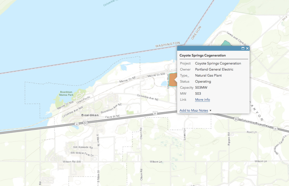Close the Coyote Springs Cogeneration popup
This screenshot has width=289, height=186.
point(247,49)
